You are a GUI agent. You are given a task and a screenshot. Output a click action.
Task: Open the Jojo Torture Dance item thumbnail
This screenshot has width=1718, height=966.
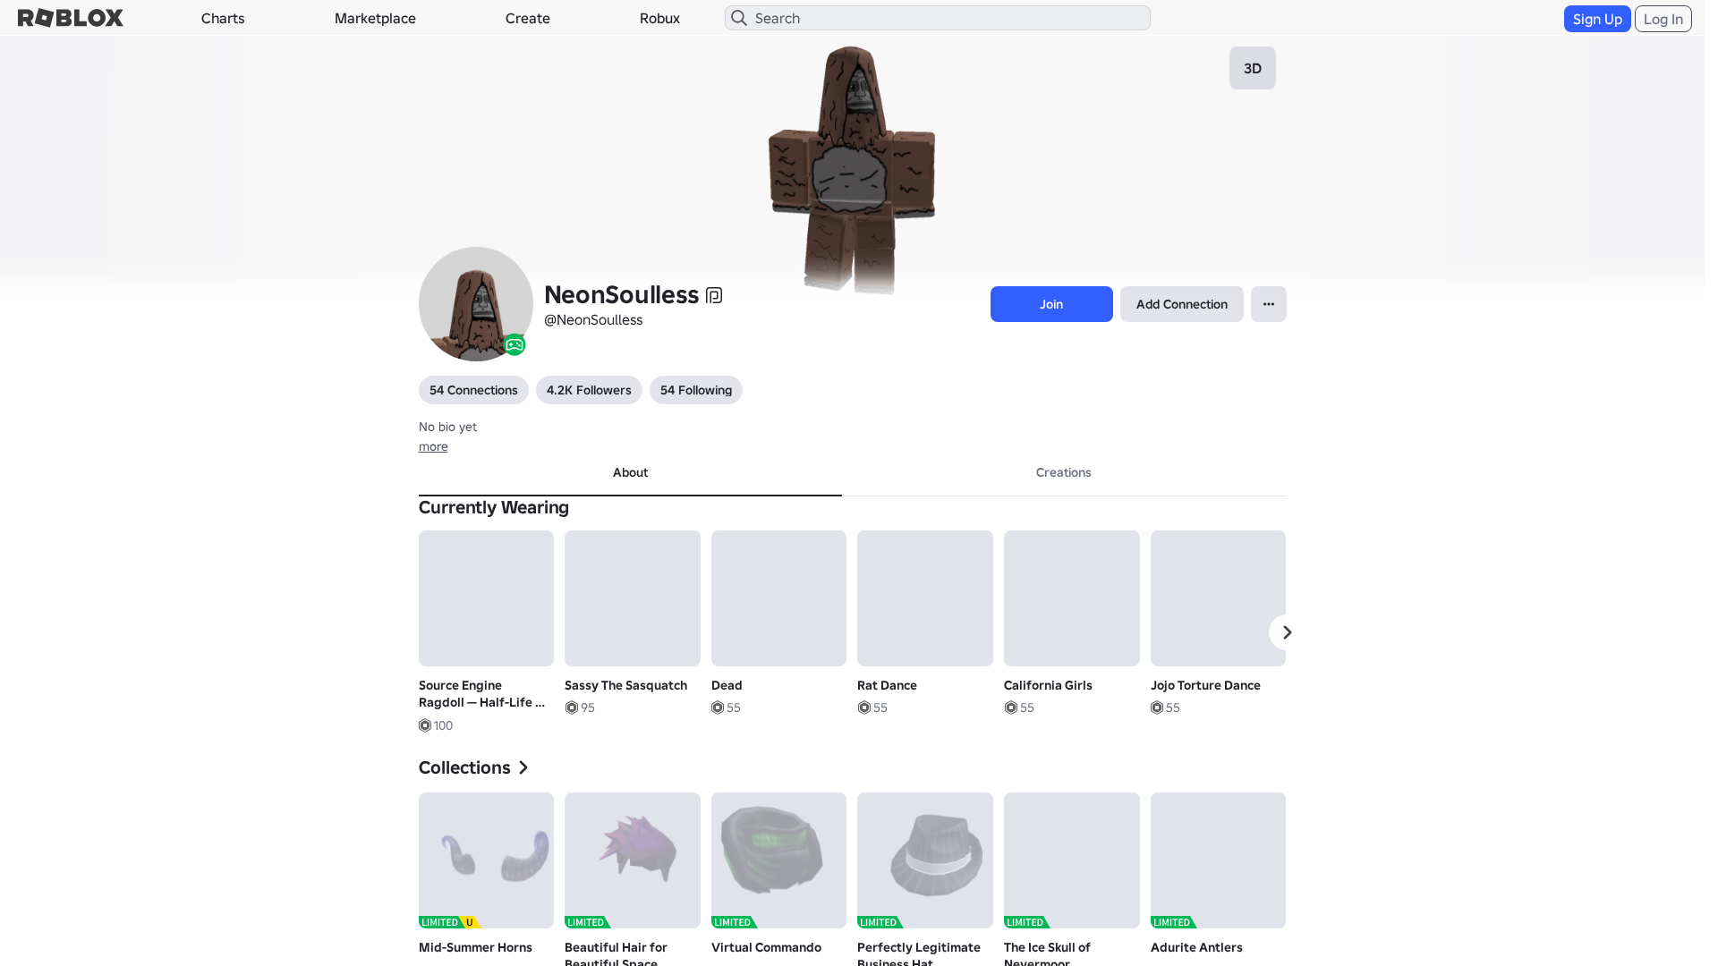point(1218,598)
